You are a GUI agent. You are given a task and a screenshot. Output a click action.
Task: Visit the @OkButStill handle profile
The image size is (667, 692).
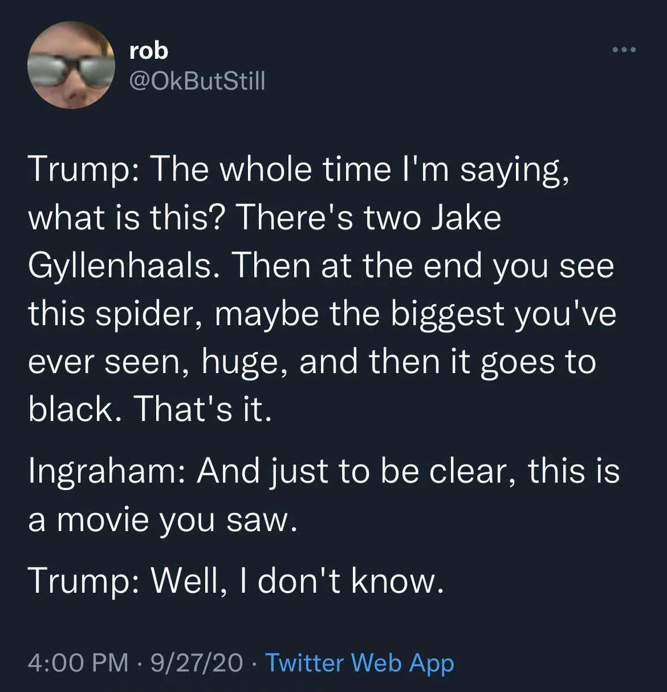[197, 81]
